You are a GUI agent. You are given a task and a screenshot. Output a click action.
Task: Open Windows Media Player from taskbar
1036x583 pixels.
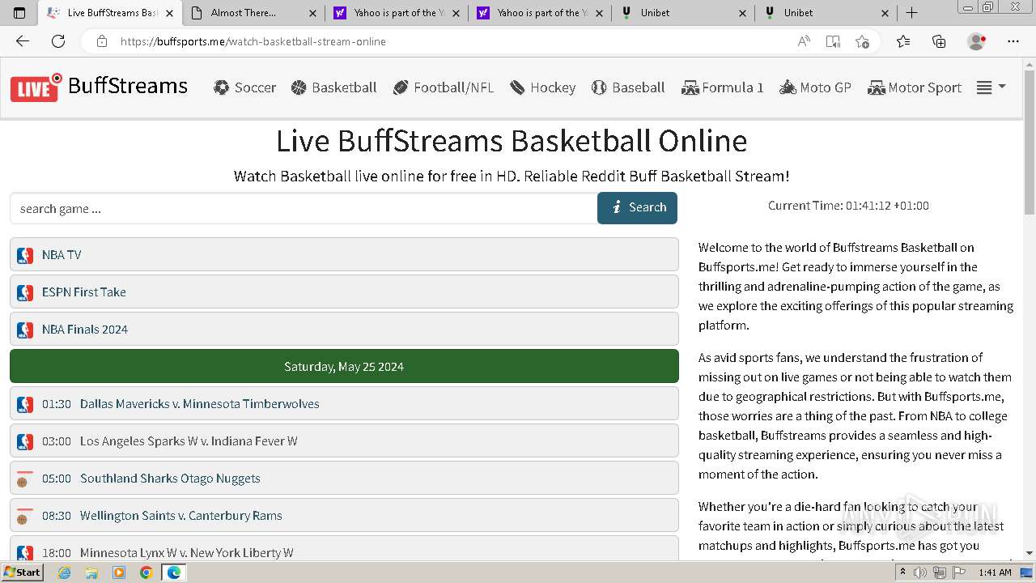119,572
